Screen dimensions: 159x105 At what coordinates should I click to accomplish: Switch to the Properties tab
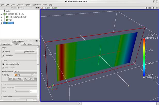[6, 44]
